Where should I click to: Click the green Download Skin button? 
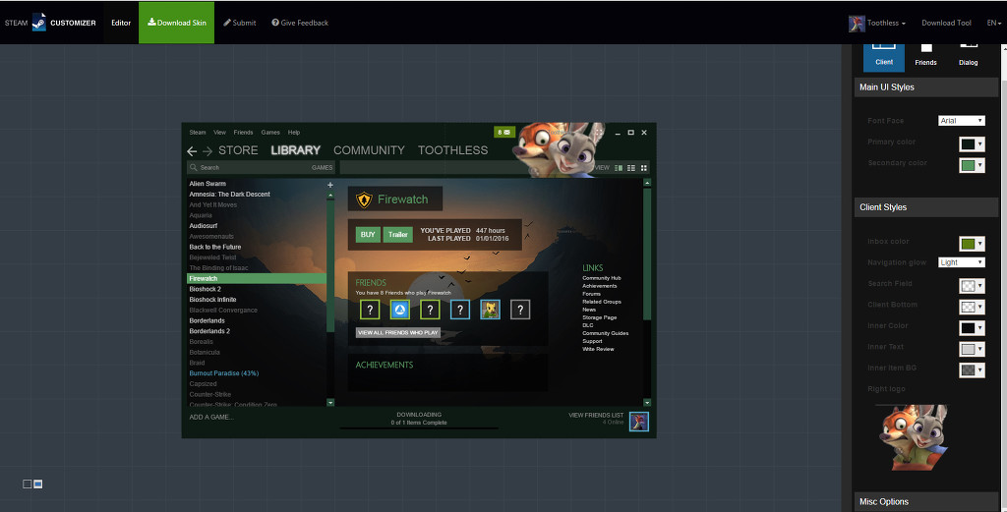(177, 23)
